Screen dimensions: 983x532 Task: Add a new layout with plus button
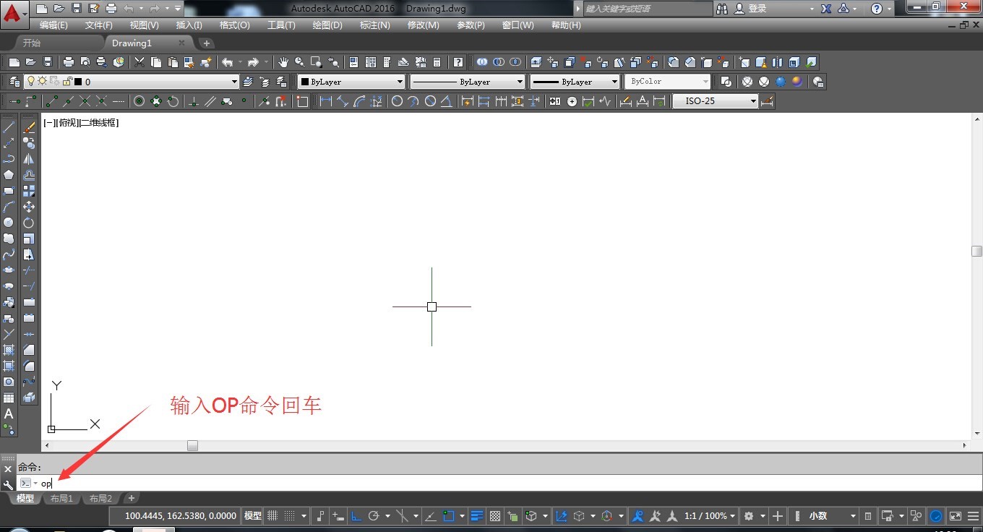click(x=131, y=498)
